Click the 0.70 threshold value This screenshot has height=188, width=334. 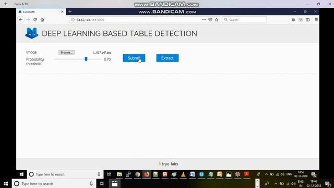click(x=107, y=59)
